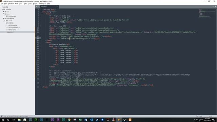Toggle the sidebar via status bar icon
This screenshot has width=217, height=122.
tap(2, 116)
